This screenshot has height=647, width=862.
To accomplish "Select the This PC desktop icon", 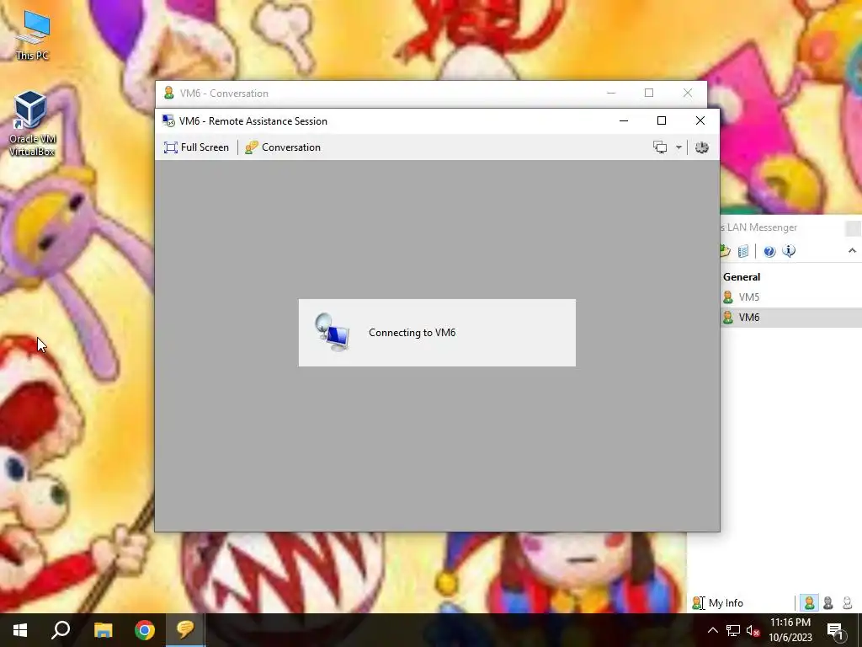I will 33,35.
